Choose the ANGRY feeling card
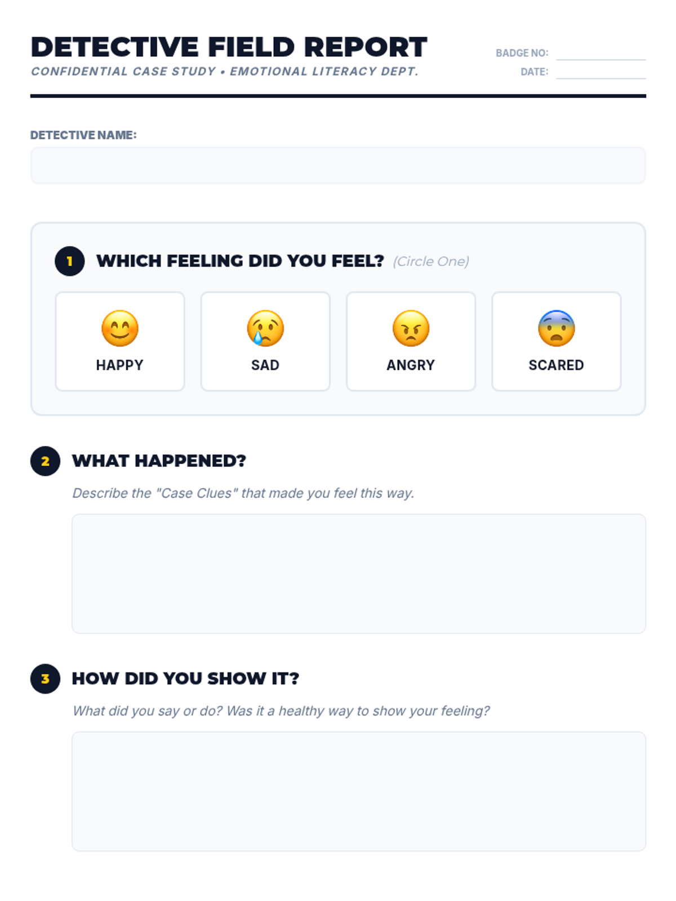Screen dimensions: 676x901 (x=411, y=341)
